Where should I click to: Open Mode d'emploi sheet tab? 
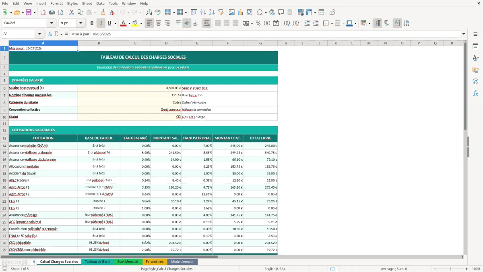click(182, 262)
